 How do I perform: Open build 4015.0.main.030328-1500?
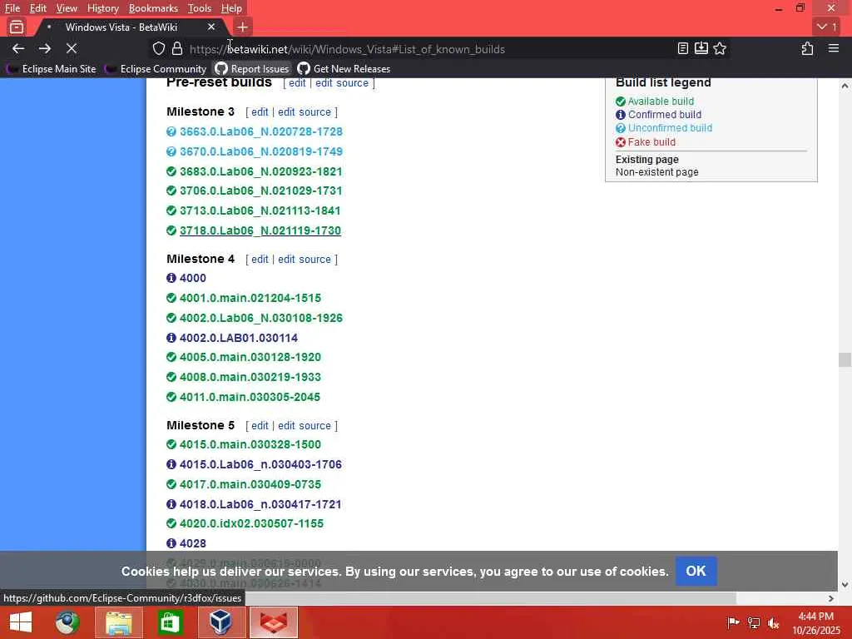coord(250,444)
